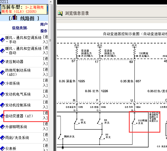This screenshot has height=151, width=167.
Task: Open [进入] link for 自动变速器（AT）
Action: (45, 116)
